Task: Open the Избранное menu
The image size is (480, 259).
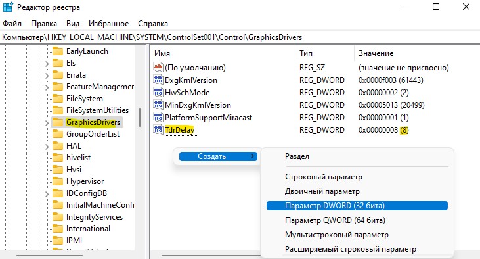Action: click(x=109, y=24)
